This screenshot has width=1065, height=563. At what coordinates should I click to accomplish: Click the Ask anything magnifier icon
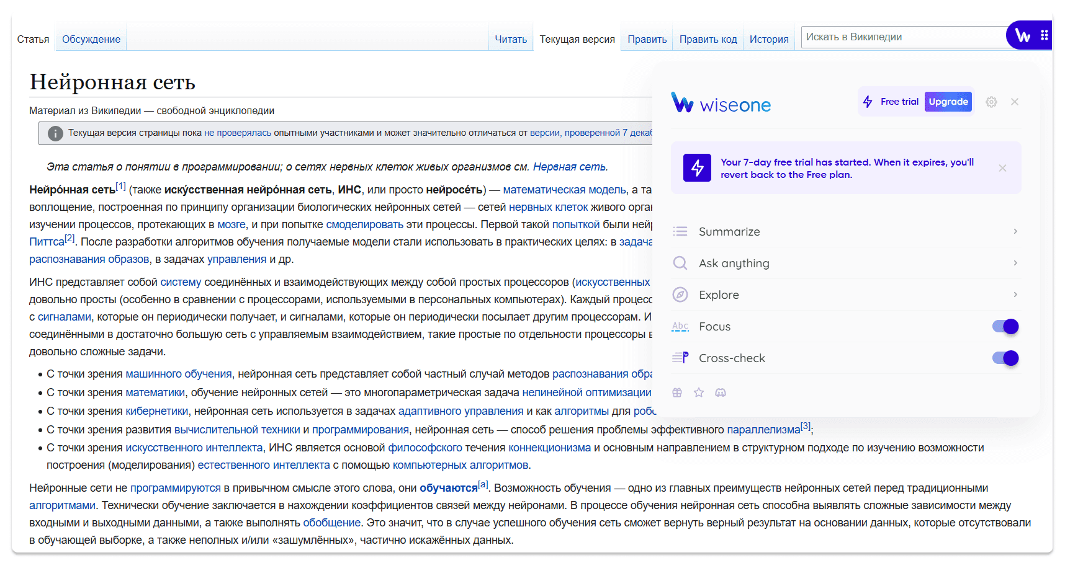pyautogui.click(x=680, y=263)
